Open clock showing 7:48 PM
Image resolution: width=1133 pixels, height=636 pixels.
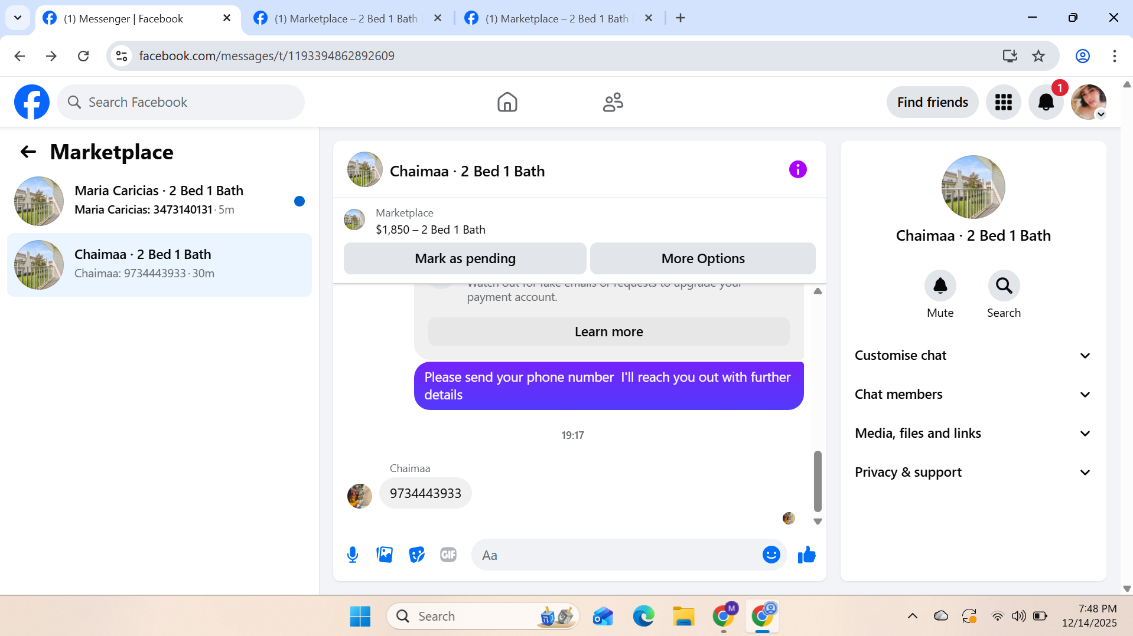[1089, 616]
